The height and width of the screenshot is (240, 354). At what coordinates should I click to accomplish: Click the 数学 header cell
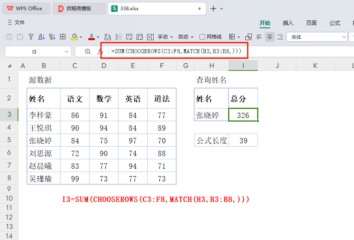[x=104, y=98]
